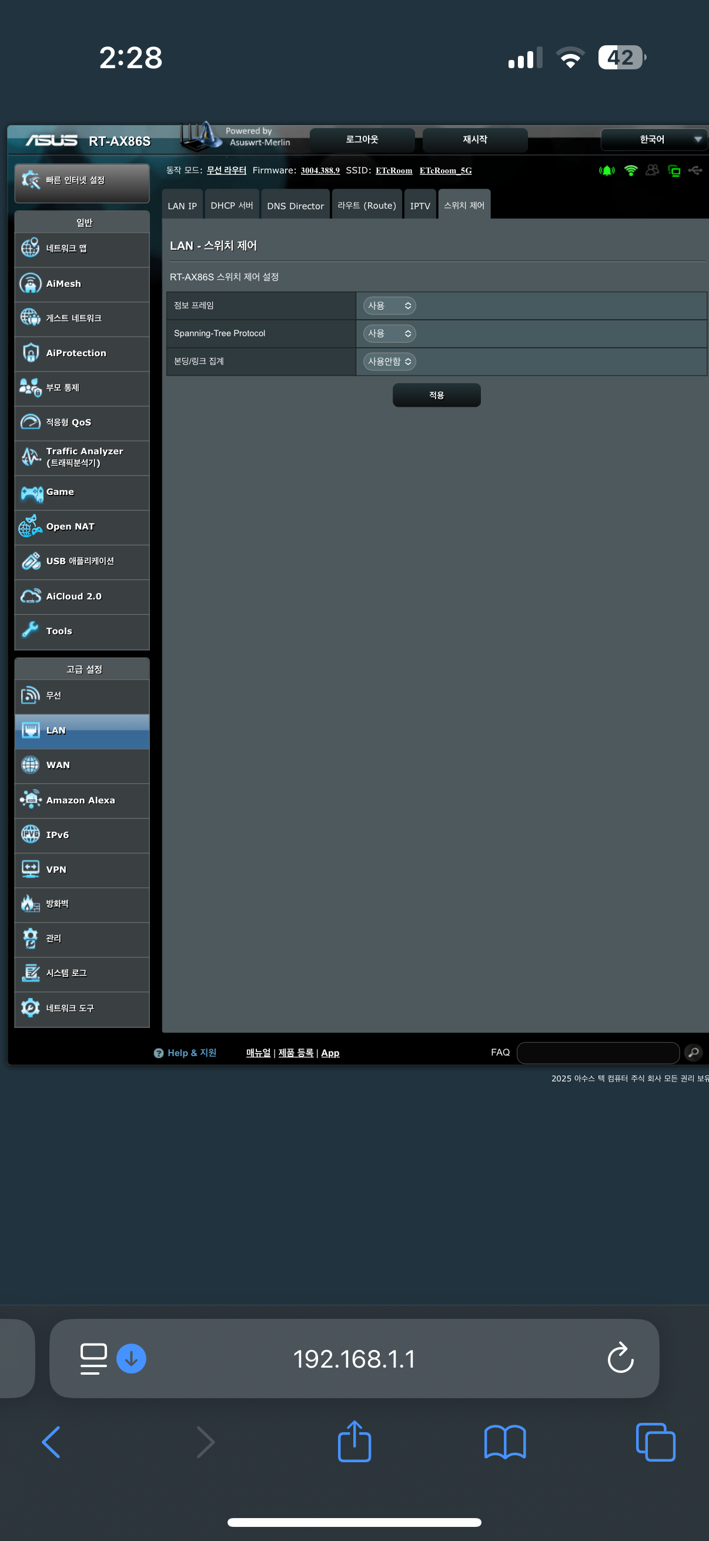Click the firewall flame icon
This screenshot has height=1541, width=709.
pyautogui.click(x=30, y=903)
